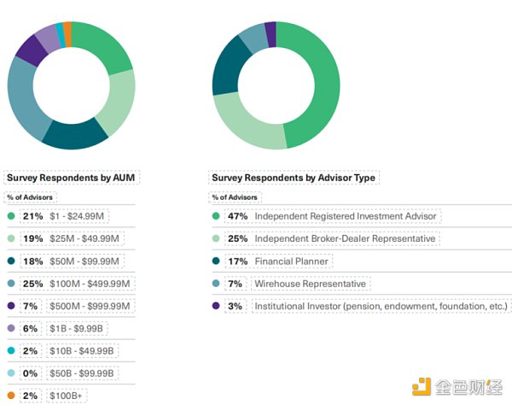Select the dark teal dot beside $50M - $99.99M
The width and height of the screenshot is (512, 405).
pos(11,261)
